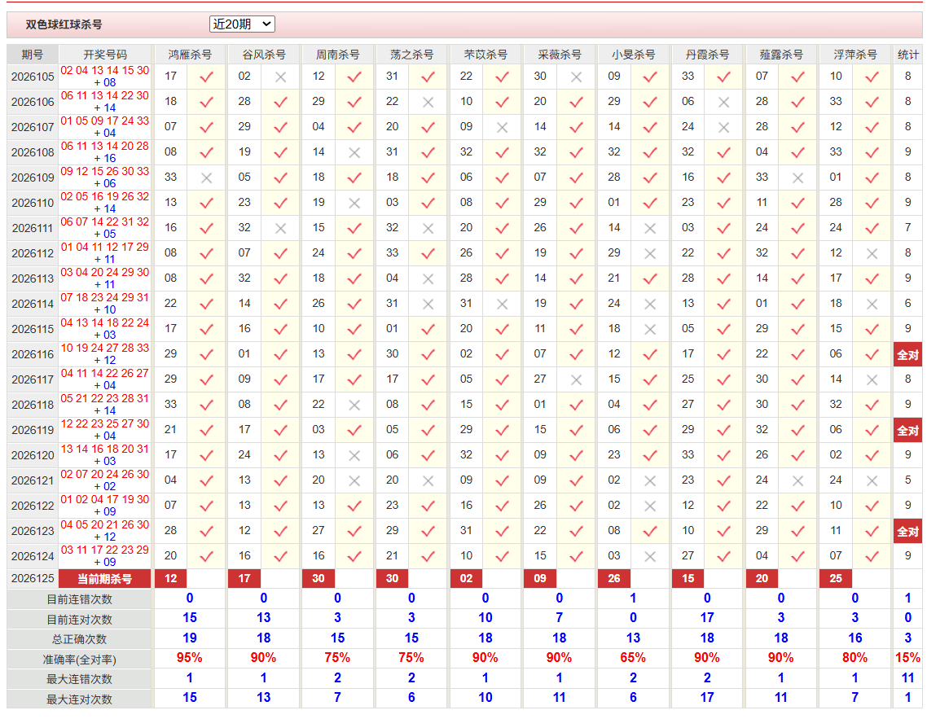927x719 pixels.
Task: Select period number 2026121
Action: tap(33, 481)
